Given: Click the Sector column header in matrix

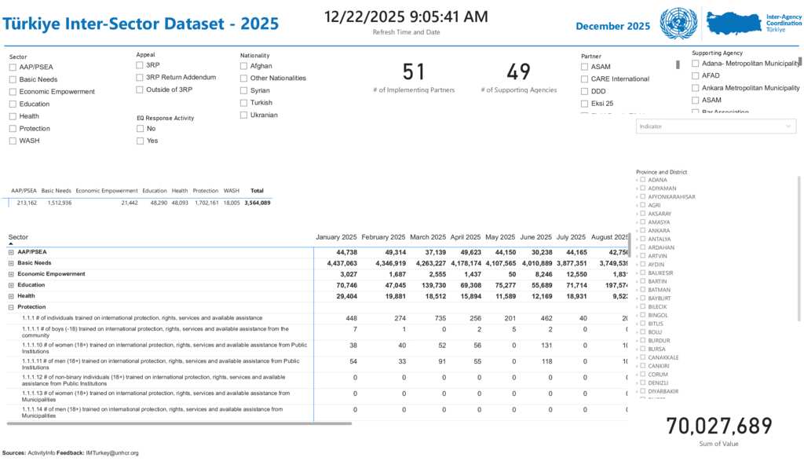Looking at the screenshot, I should click(x=19, y=237).
